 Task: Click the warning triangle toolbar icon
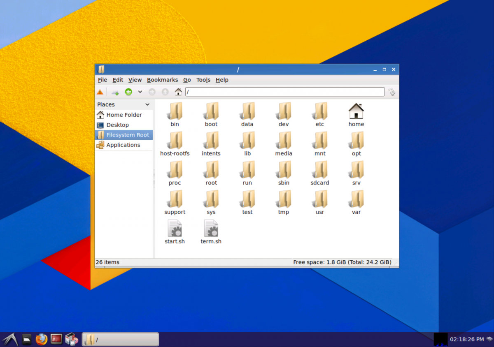[100, 92]
